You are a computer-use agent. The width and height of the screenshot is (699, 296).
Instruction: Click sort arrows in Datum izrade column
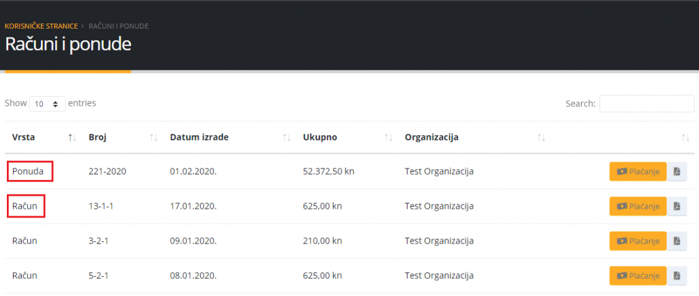coord(287,138)
